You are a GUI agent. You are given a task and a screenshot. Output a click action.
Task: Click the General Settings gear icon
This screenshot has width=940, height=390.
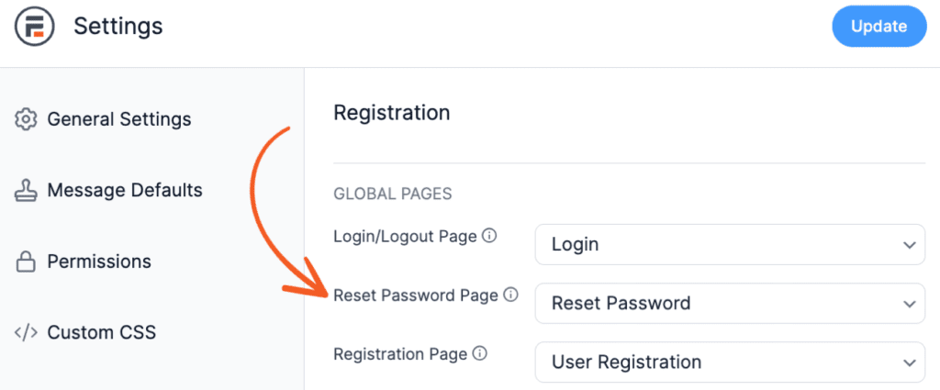click(26, 119)
